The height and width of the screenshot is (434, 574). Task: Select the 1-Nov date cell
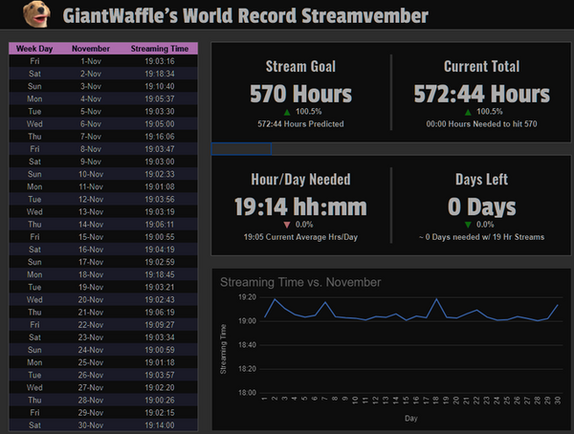91,59
